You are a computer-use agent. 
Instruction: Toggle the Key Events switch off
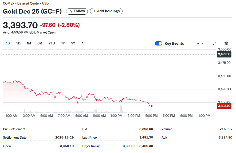click(x=159, y=43)
